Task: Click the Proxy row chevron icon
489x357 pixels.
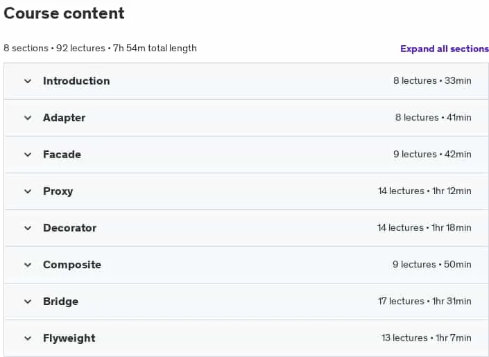Action: pyautogui.click(x=28, y=191)
